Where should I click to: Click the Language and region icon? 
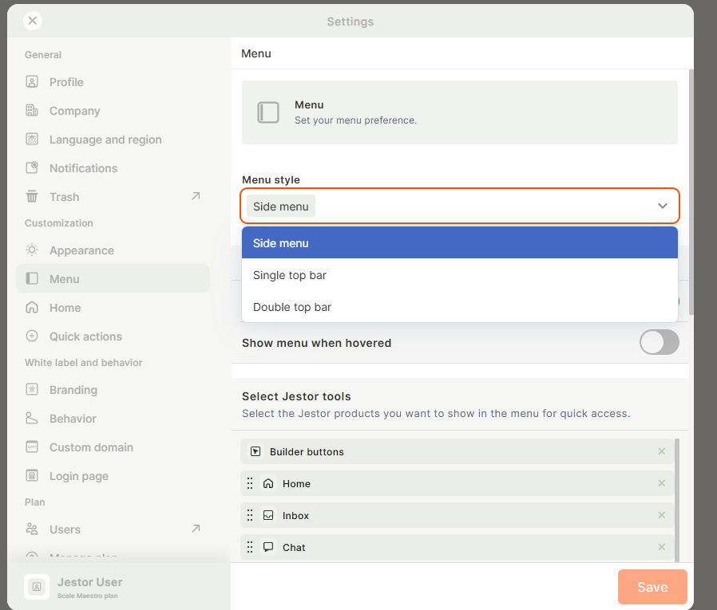point(32,140)
